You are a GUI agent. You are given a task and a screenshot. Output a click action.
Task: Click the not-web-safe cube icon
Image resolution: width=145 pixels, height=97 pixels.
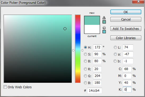pyautogui.click(x=104, y=28)
